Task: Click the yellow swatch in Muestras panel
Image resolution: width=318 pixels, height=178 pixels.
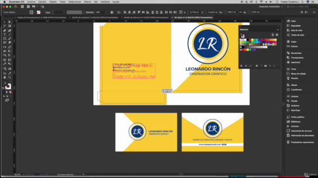Action: click(x=252, y=40)
